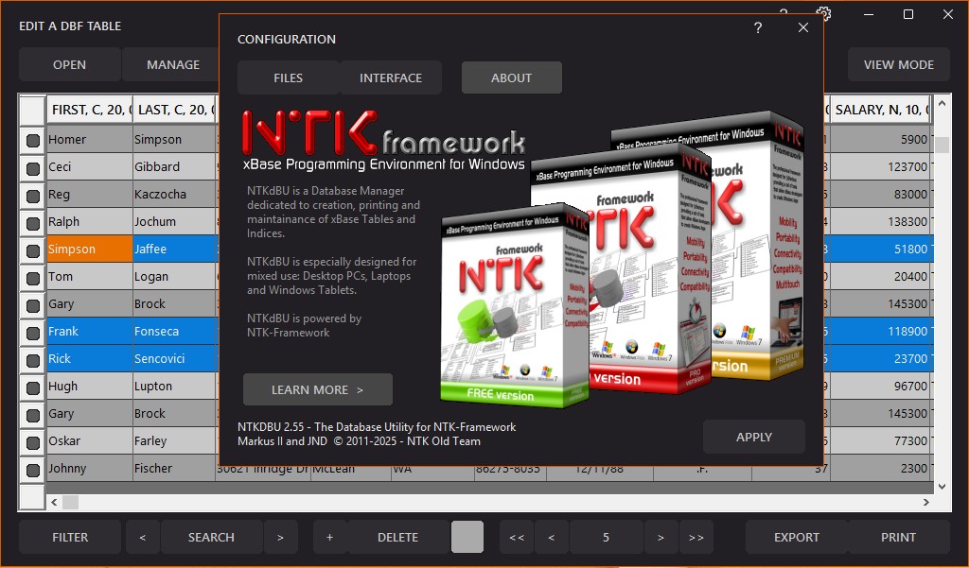Click the FILTER button
This screenshot has height=568, width=969.
click(x=70, y=537)
